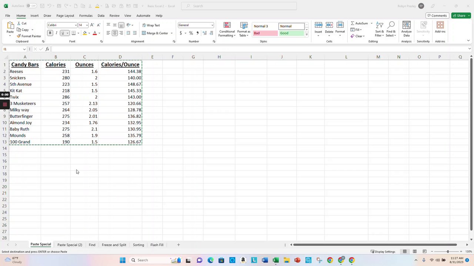Open Conditional Formatting

(x=227, y=30)
